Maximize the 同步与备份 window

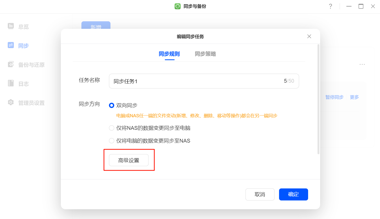[361, 6]
